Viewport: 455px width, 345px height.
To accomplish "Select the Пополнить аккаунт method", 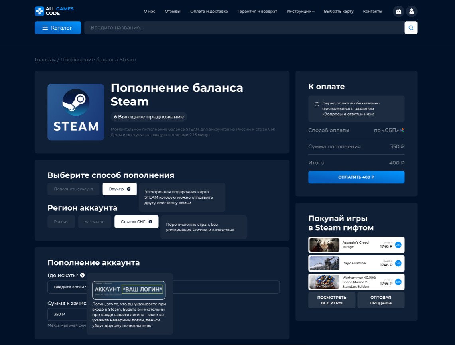I will point(73,189).
